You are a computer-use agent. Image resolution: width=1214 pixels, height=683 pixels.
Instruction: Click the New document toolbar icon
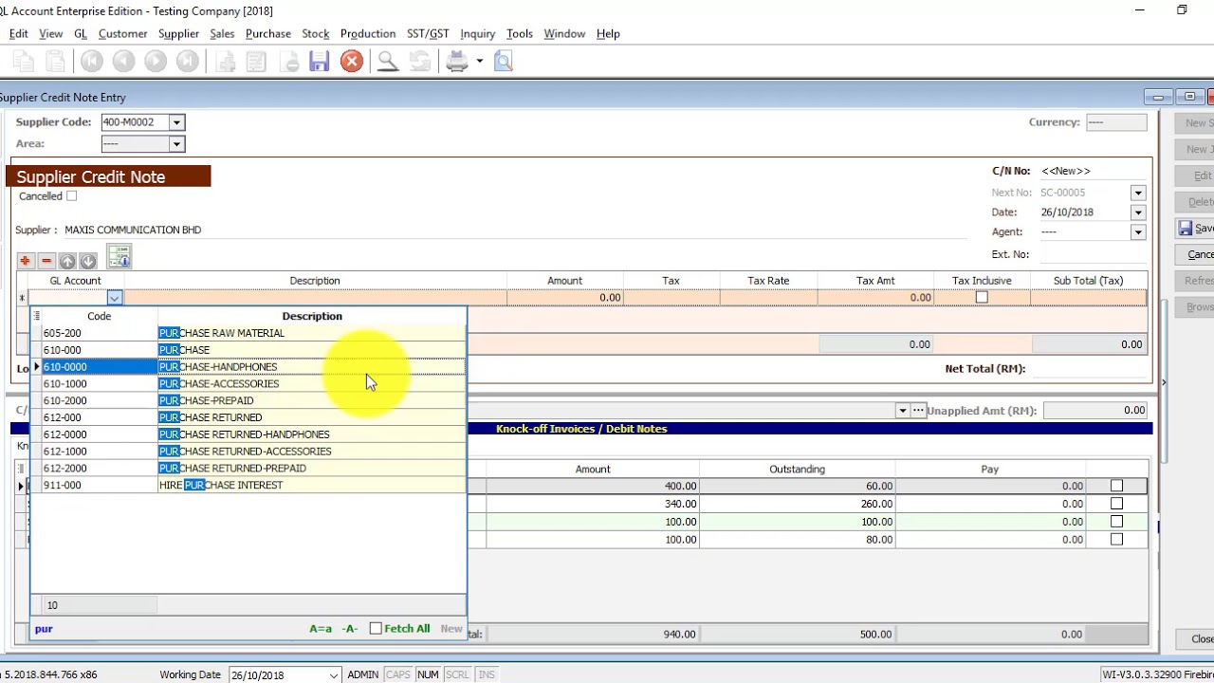225,62
